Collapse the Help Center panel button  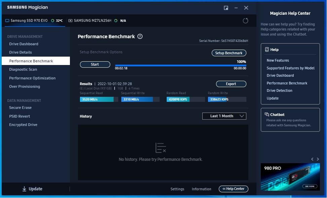(x=234, y=189)
